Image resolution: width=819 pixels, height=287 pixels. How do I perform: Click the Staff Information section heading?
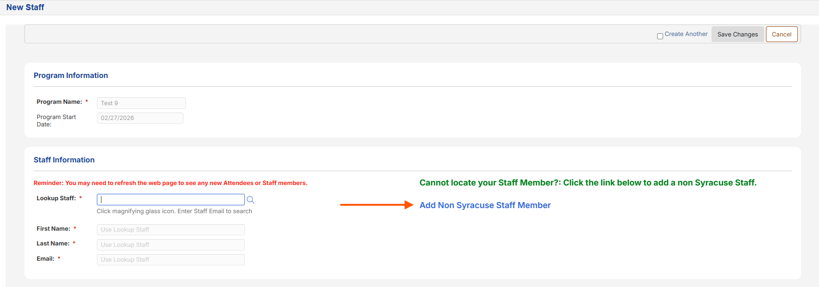tap(64, 160)
